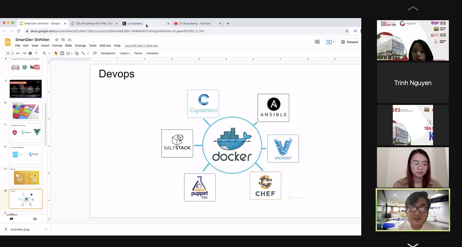Select slide 10 keyboard thumbnail
This screenshot has width=462, height=247.
coord(26,111)
